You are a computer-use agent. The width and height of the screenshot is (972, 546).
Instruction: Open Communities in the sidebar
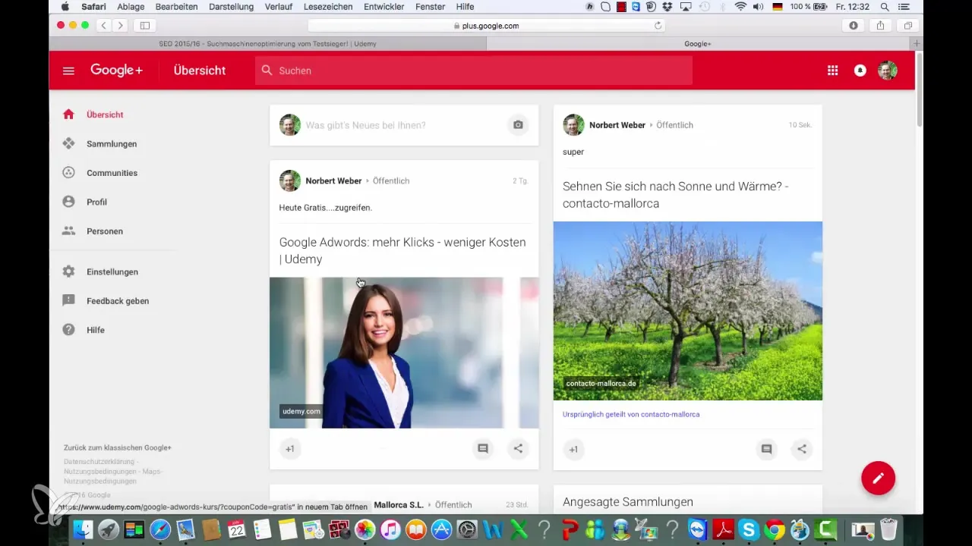[x=112, y=173]
